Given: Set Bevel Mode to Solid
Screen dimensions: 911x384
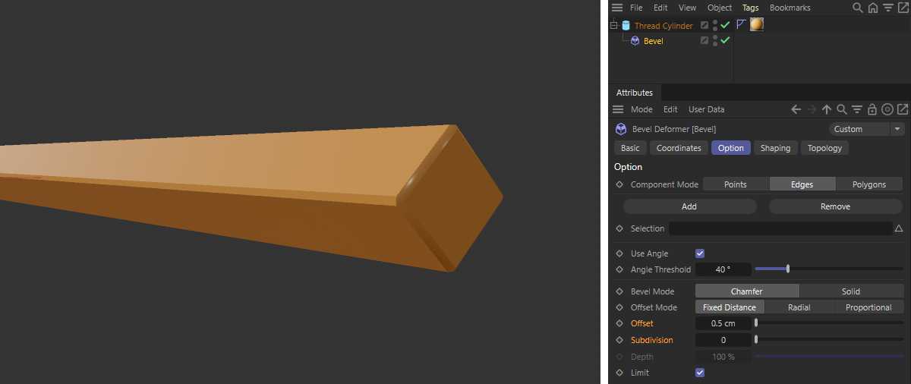Looking at the screenshot, I should point(851,291).
